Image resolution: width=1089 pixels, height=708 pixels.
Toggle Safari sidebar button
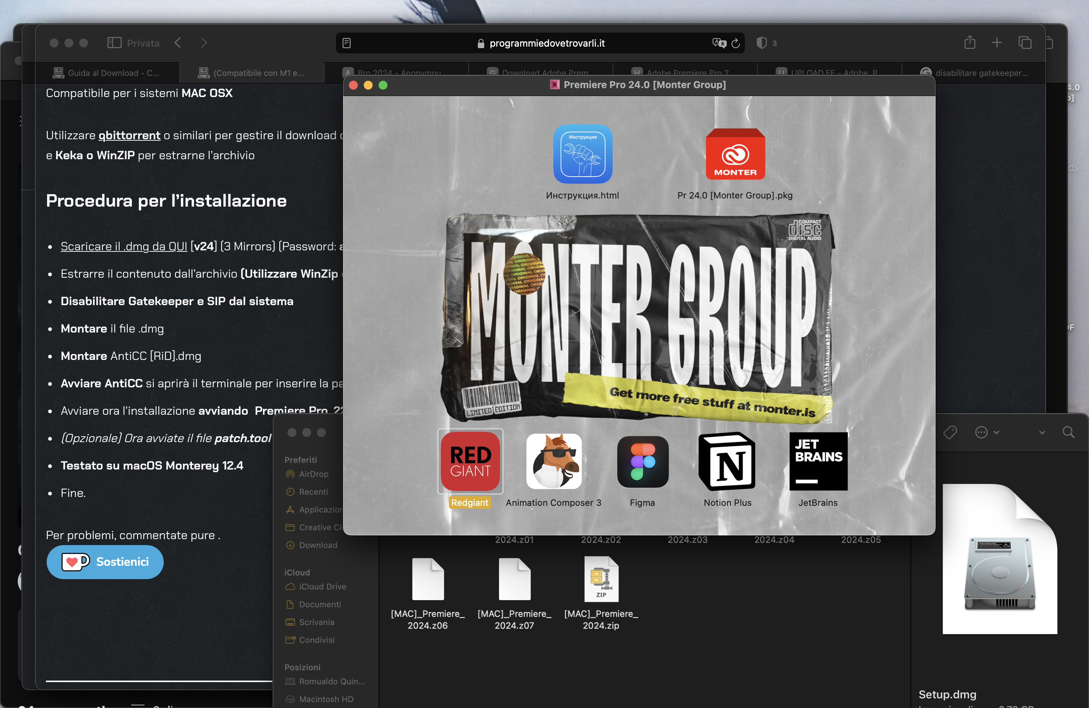pyautogui.click(x=114, y=43)
